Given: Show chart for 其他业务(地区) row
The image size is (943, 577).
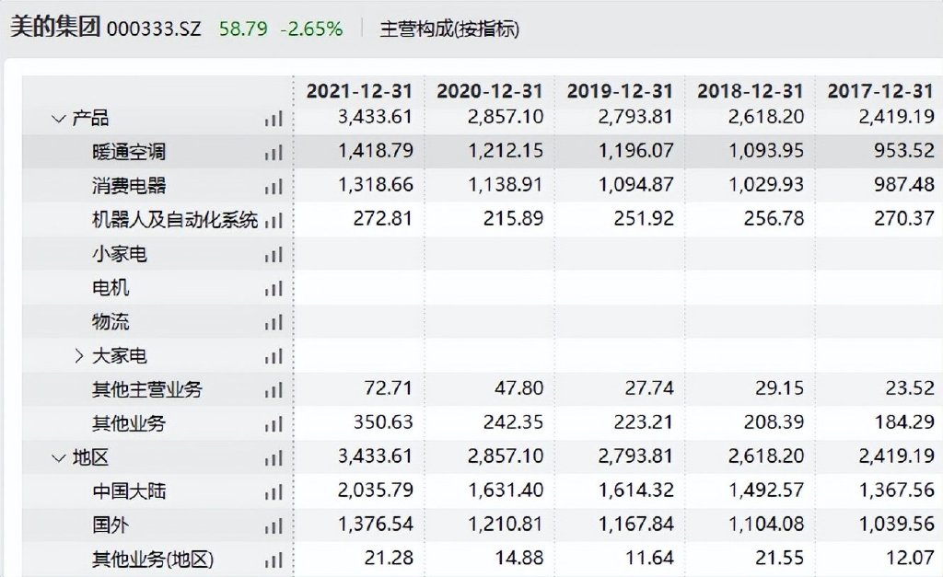Looking at the screenshot, I should (273, 560).
